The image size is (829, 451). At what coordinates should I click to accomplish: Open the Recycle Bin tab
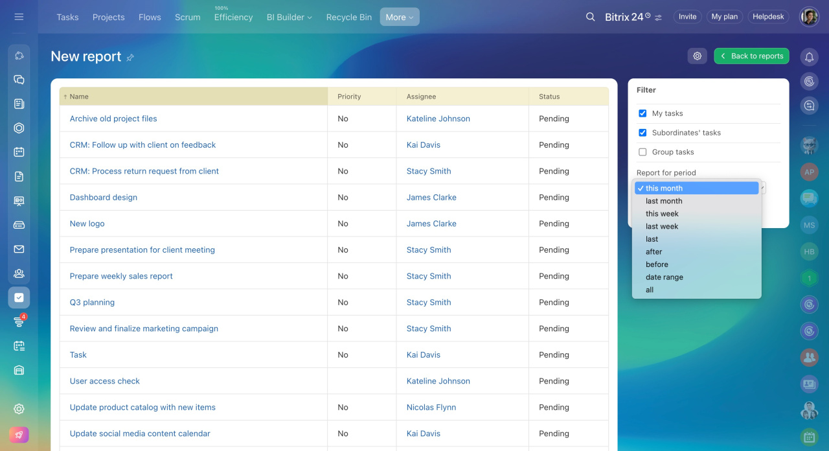click(x=348, y=17)
